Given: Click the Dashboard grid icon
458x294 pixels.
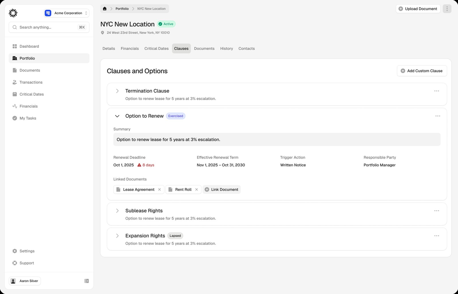Looking at the screenshot, I should click(15, 46).
